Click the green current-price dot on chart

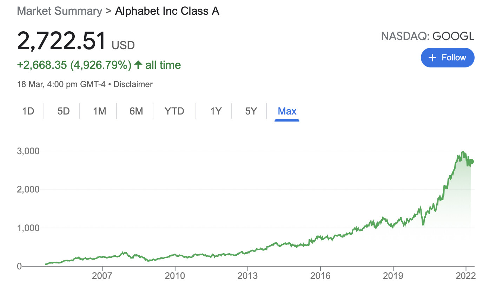(471, 162)
